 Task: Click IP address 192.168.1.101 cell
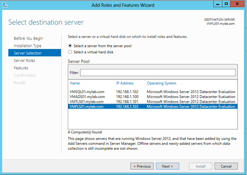pos(127,102)
